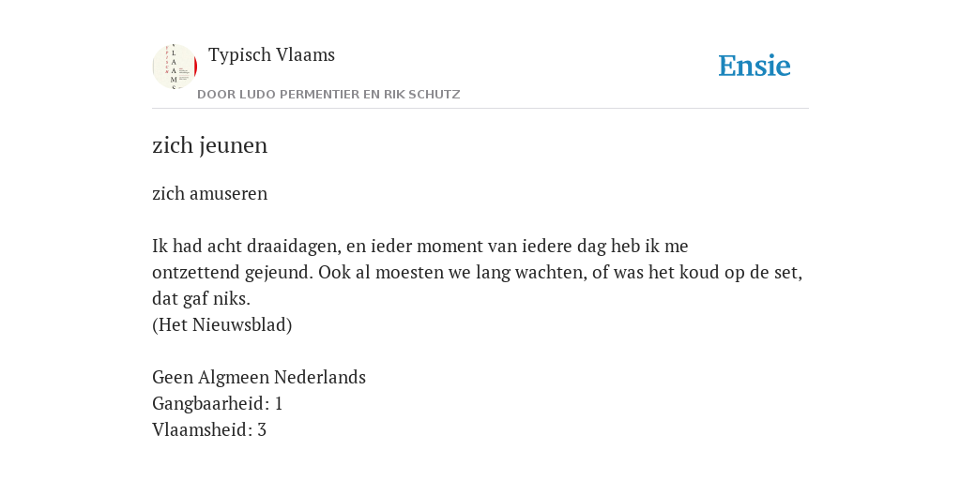Click the horizontal divider under the header

click(480, 109)
